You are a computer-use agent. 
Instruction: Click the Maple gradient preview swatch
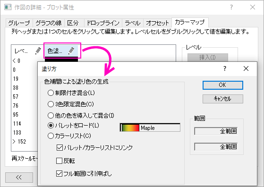tap(130, 128)
